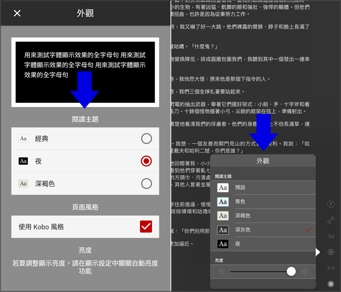Click the black 夜 Aa swatch in popup
The height and width of the screenshot is (292, 341).
(223, 244)
